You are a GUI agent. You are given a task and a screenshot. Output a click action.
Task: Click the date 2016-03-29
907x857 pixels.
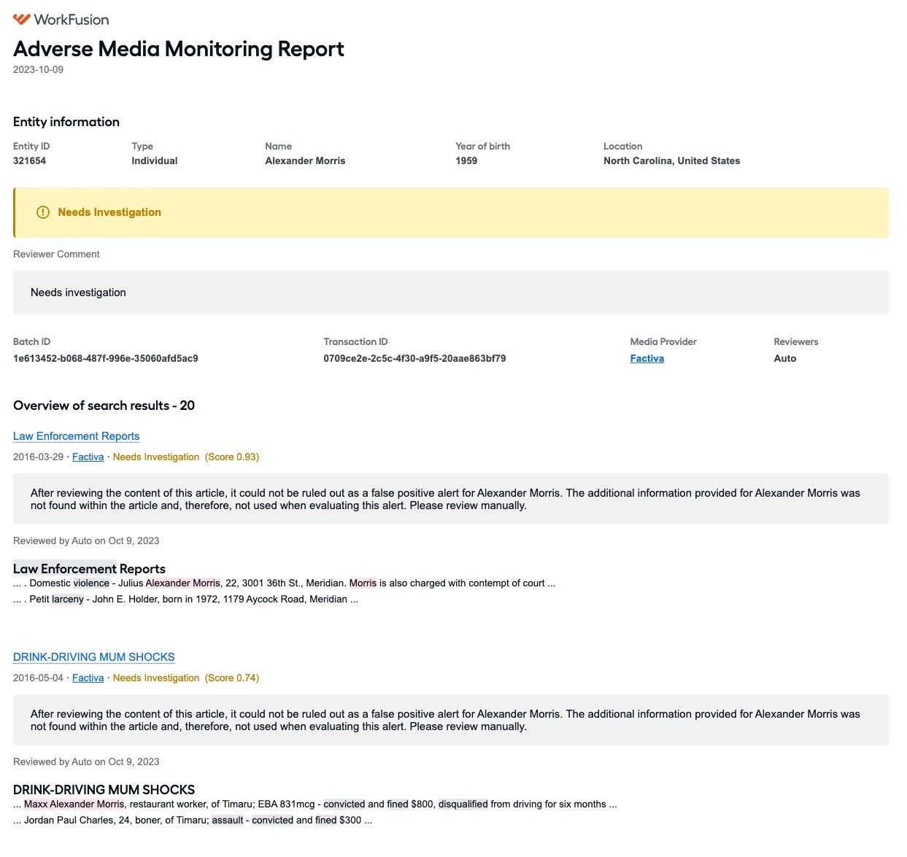coord(38,457)
